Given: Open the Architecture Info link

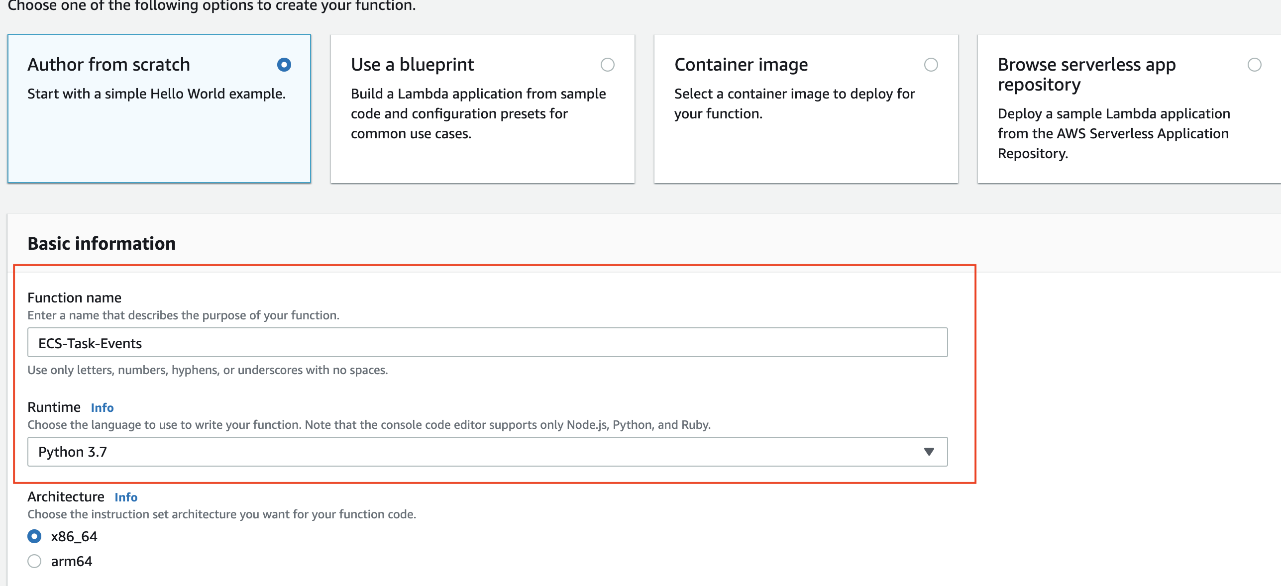Looking at the screenshot, I should (x=126, y=497).
